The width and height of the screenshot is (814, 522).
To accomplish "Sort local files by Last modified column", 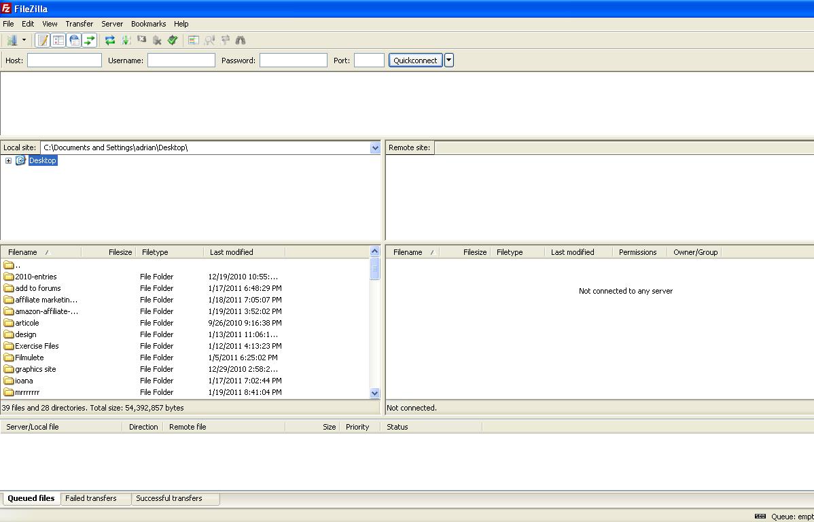I will [x=245, y=252].
